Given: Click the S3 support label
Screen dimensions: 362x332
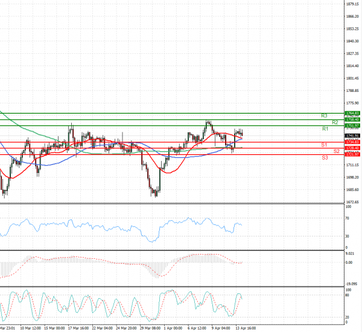Looking at the screenshot, I should [x=325, y=158].
